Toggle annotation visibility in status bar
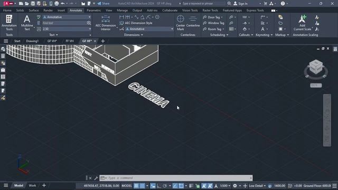338x190 pixels. point(204,185)
